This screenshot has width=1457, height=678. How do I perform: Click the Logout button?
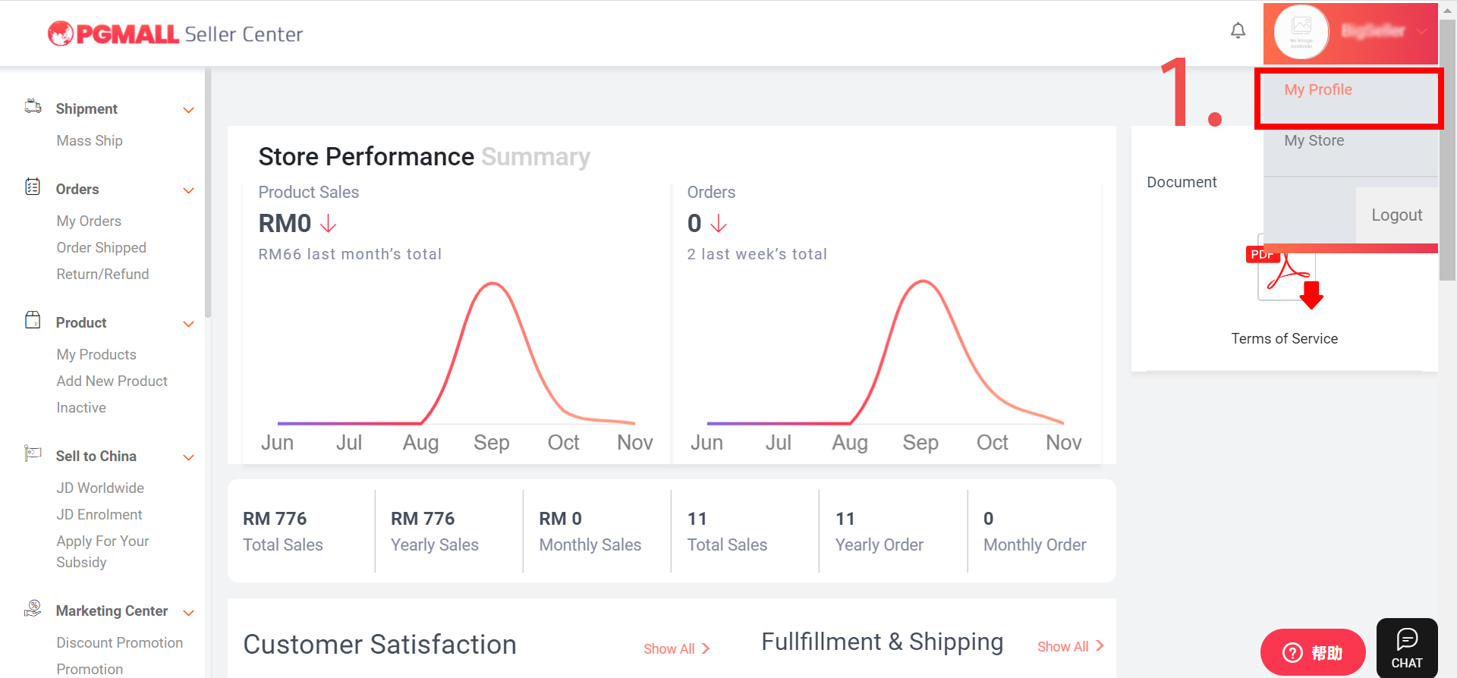[x=1397, y=215]
